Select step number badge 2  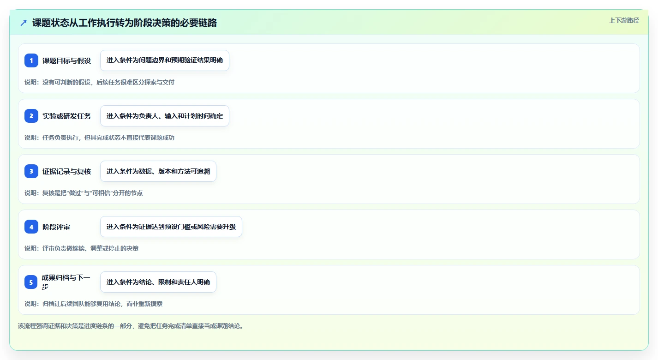(31, 116)
